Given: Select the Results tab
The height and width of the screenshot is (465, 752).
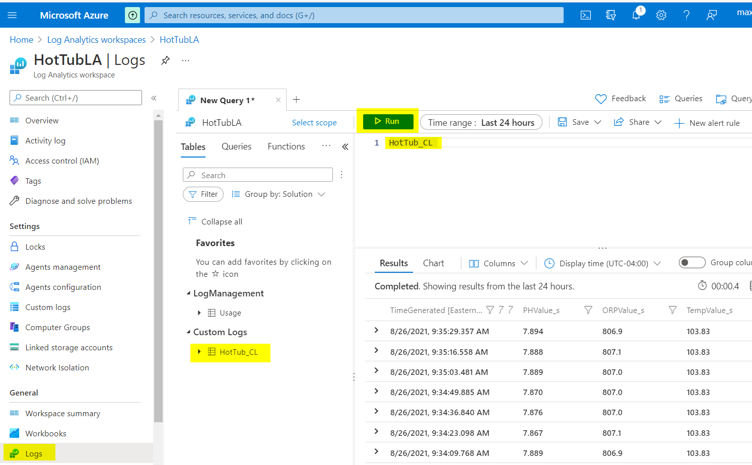Looking at the screenshot, I should (394, 263).
